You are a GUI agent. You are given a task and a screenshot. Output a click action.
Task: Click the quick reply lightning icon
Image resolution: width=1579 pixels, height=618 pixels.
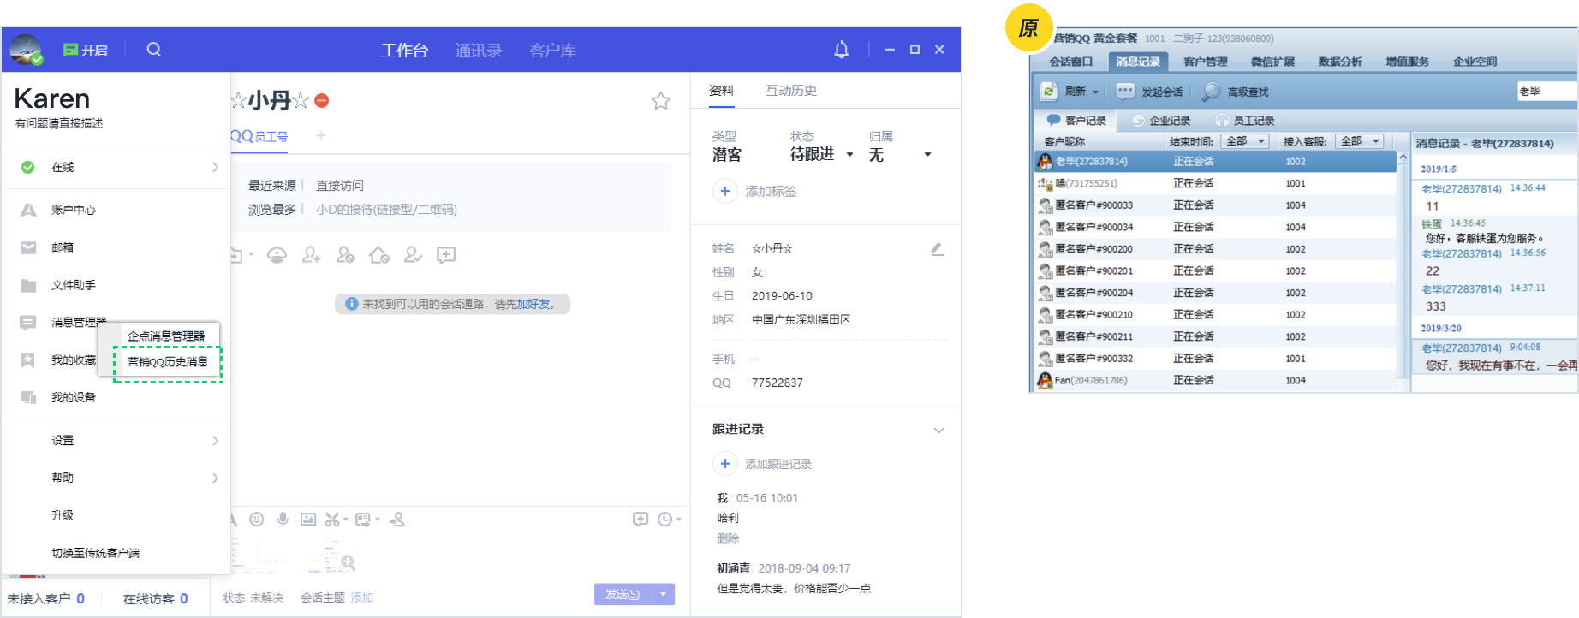(640, 520)
